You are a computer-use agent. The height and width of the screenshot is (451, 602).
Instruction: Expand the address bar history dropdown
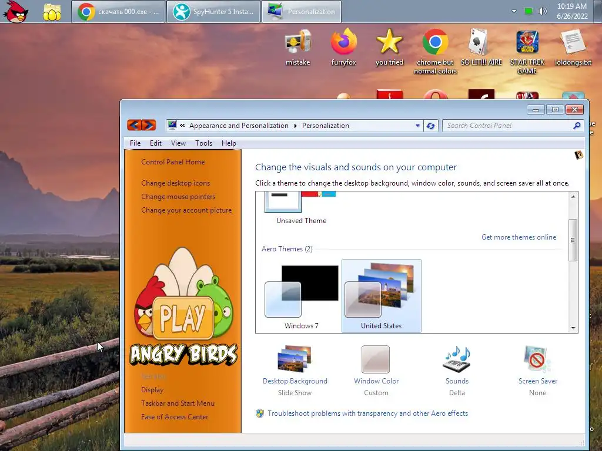point(418,126)
